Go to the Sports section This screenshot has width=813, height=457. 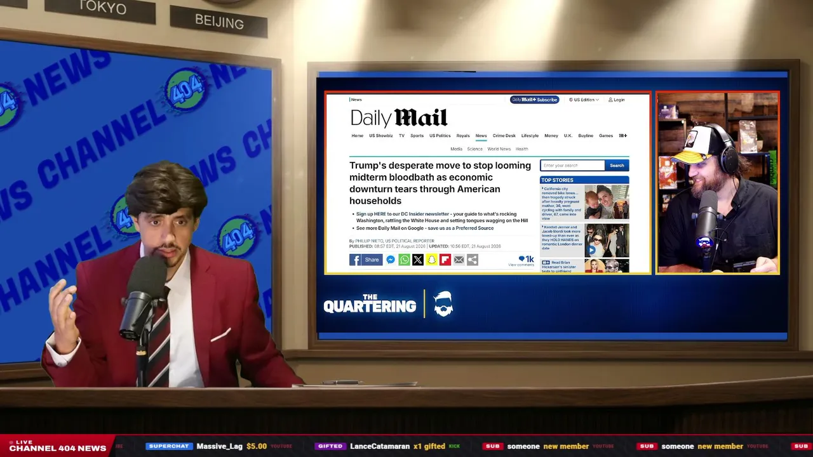click(417, 135)
